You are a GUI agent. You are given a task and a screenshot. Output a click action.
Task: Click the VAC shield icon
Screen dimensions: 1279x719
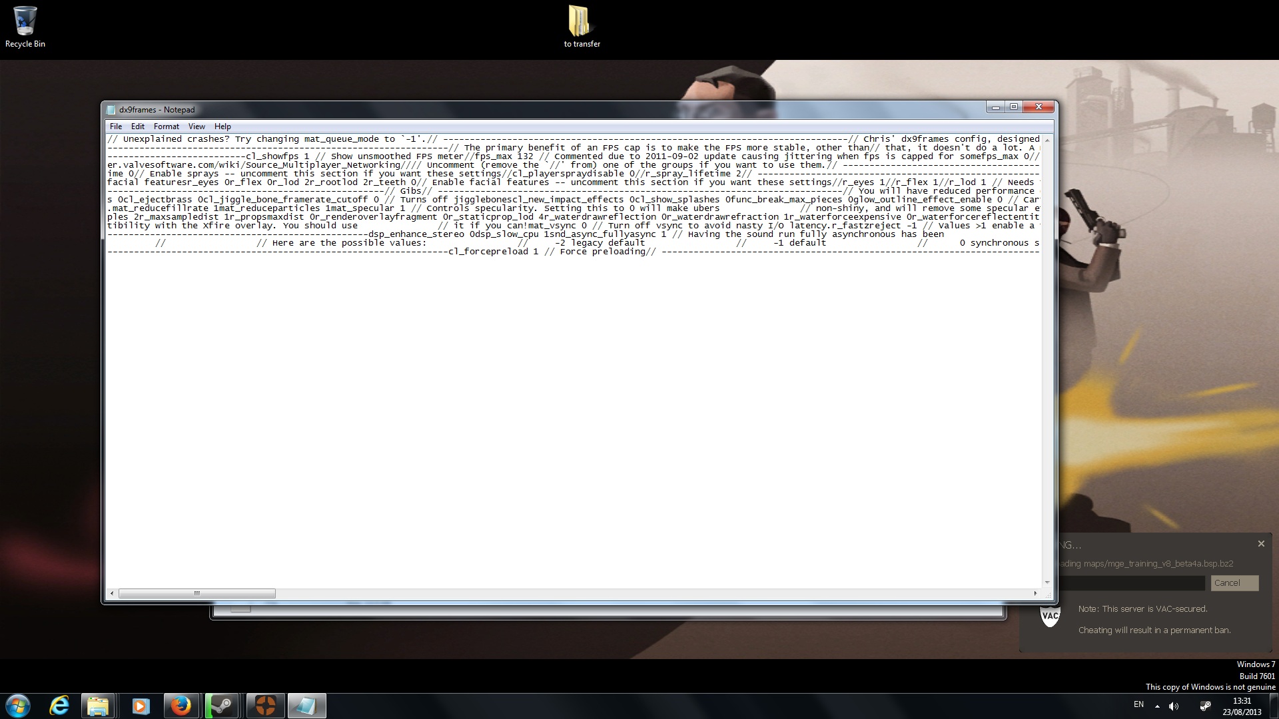pos(1051,615)
